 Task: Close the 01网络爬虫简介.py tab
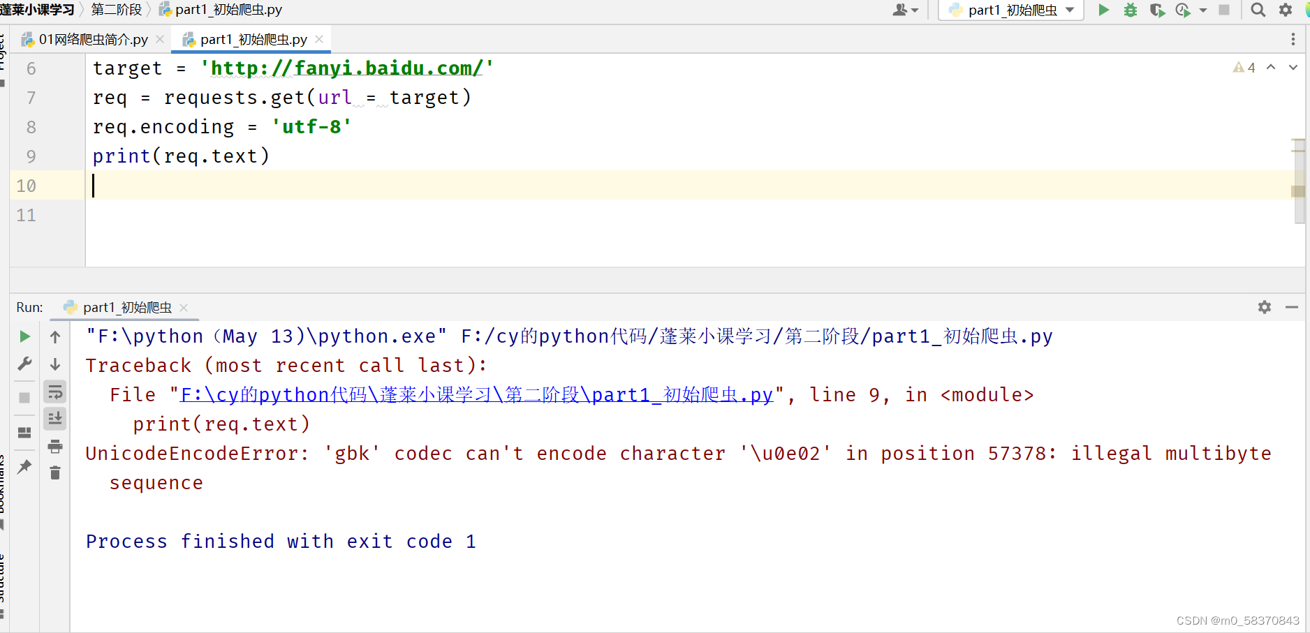pyautogui.click(x=160, y=39)
